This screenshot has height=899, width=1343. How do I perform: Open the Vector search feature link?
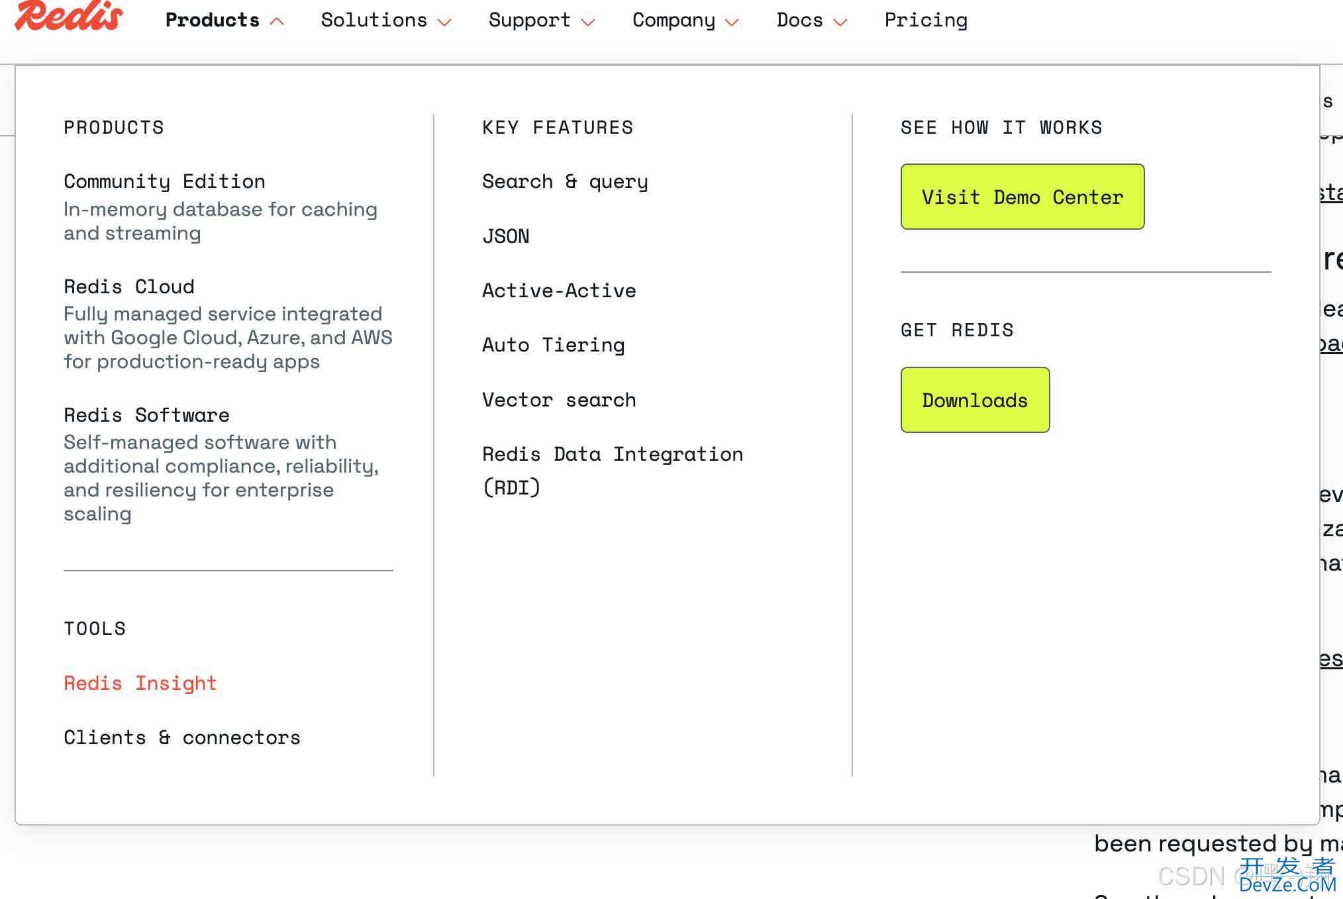point(560,400)
